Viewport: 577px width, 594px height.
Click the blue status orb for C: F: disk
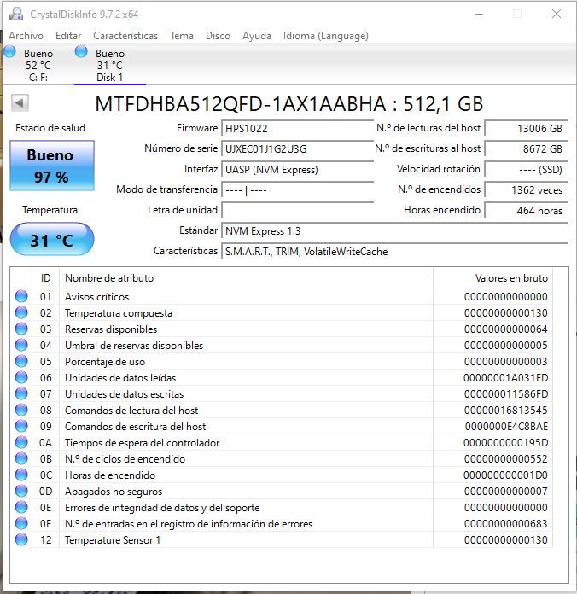tap(9, 52)
